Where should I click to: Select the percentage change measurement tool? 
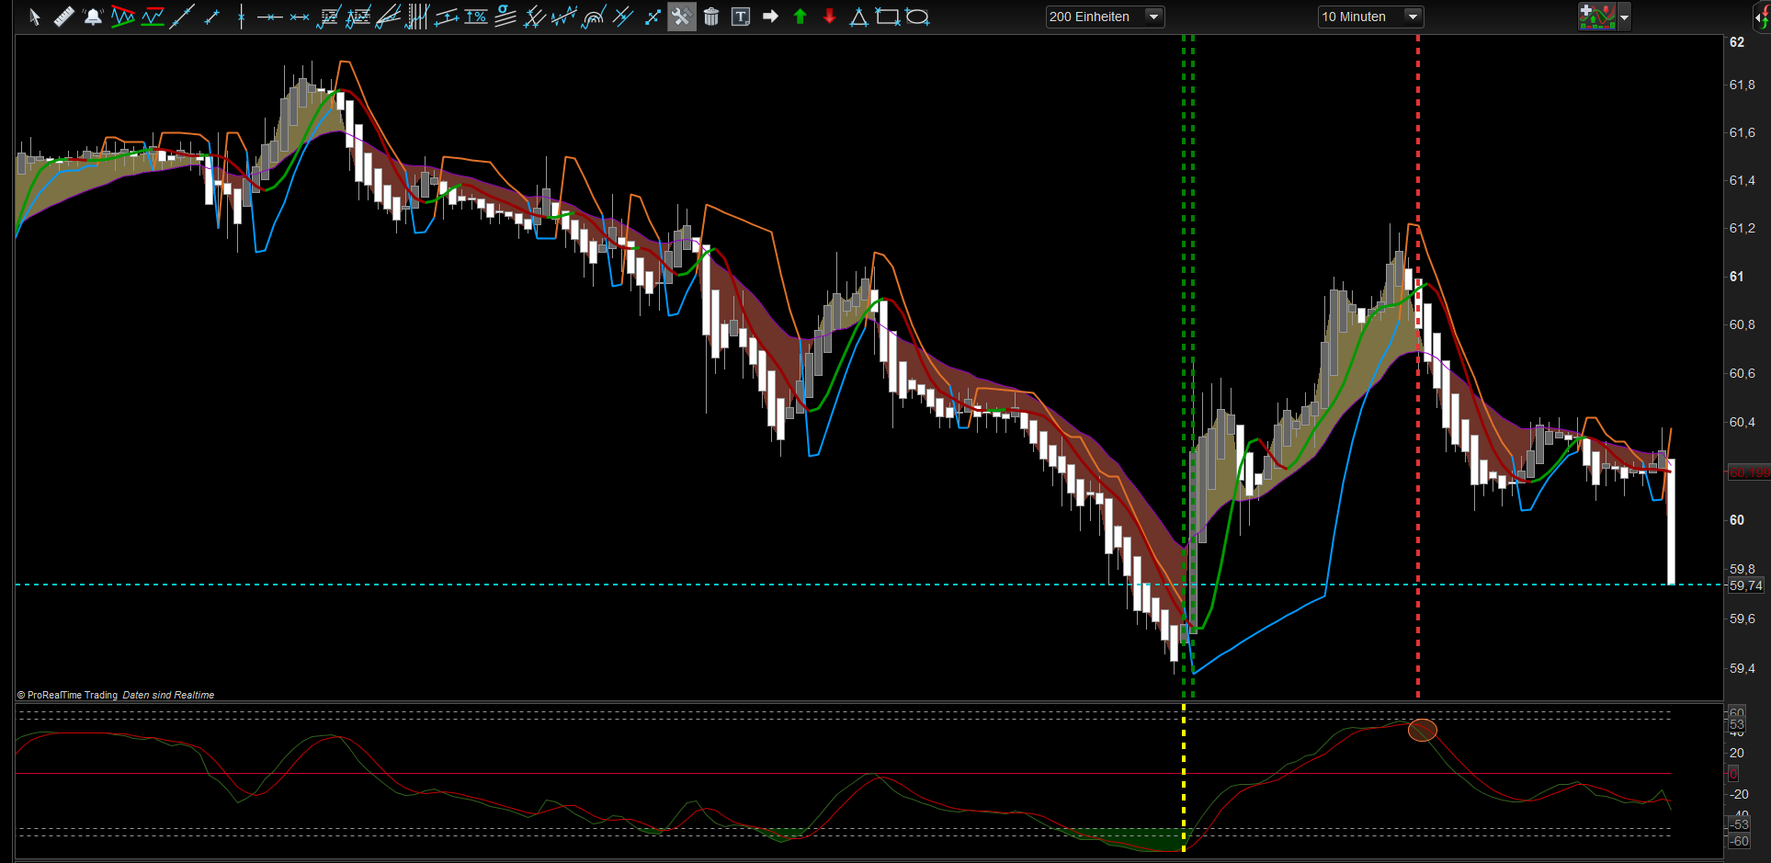pyautogui.click(x=476, y=17)
